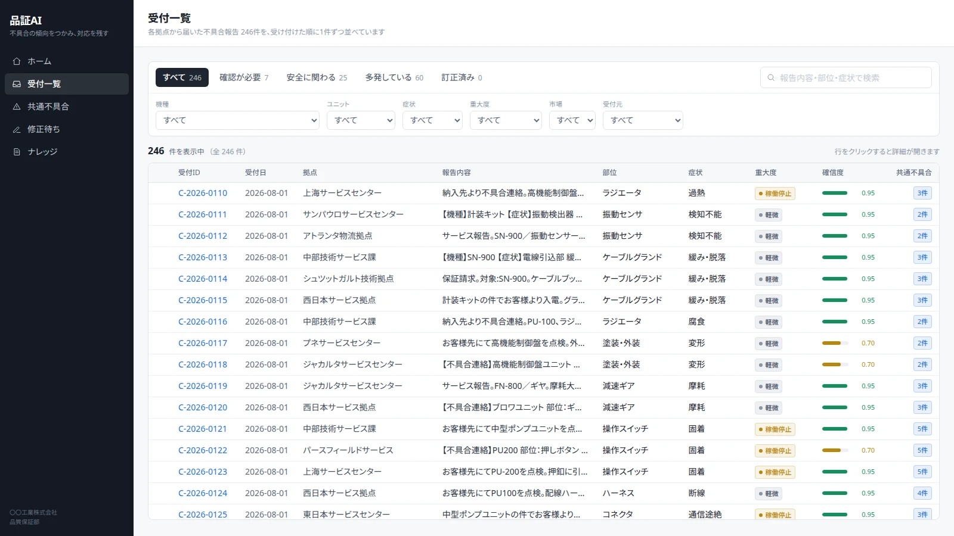Click the confidence bar for C-2026-0111

[x=835, y=214]
